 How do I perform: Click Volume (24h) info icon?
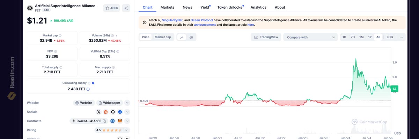point(113,35)
